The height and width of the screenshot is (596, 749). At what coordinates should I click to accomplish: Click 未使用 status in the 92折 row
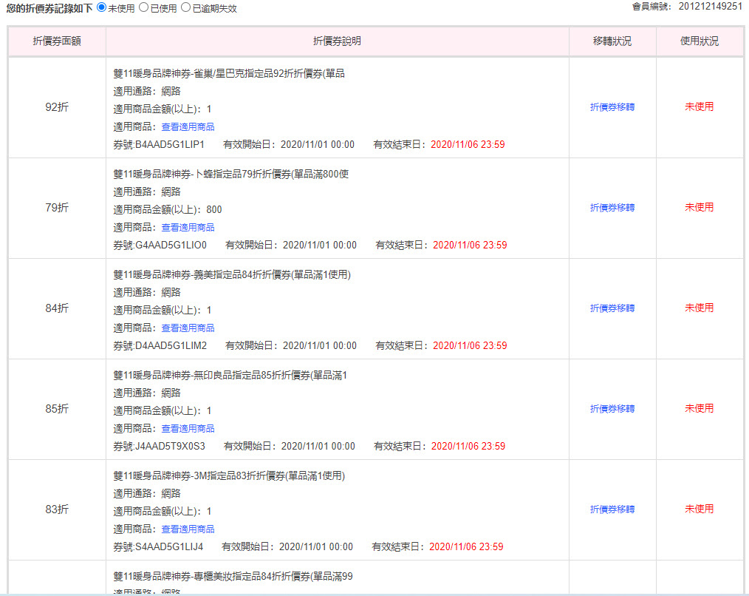(x=700, y=106)
